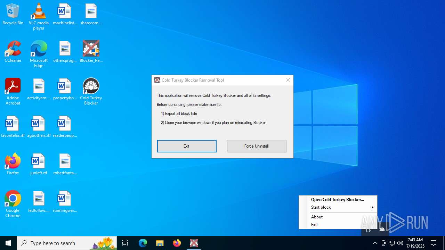
Task: Open Microsoft Edge desktop shortcut
Action: click(39, 54)
